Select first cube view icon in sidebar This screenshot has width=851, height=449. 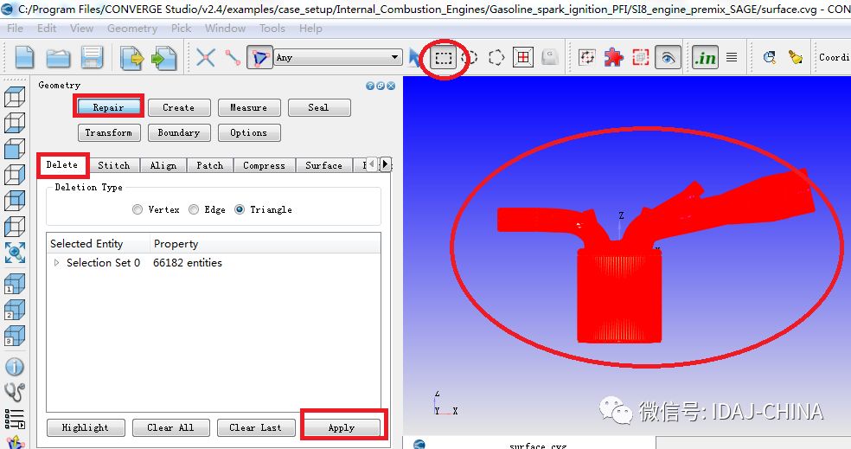15,97
